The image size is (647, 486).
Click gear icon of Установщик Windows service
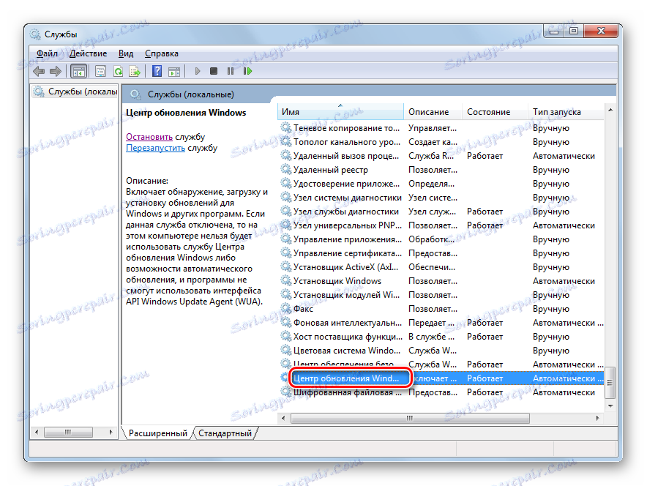click(286, 280)
